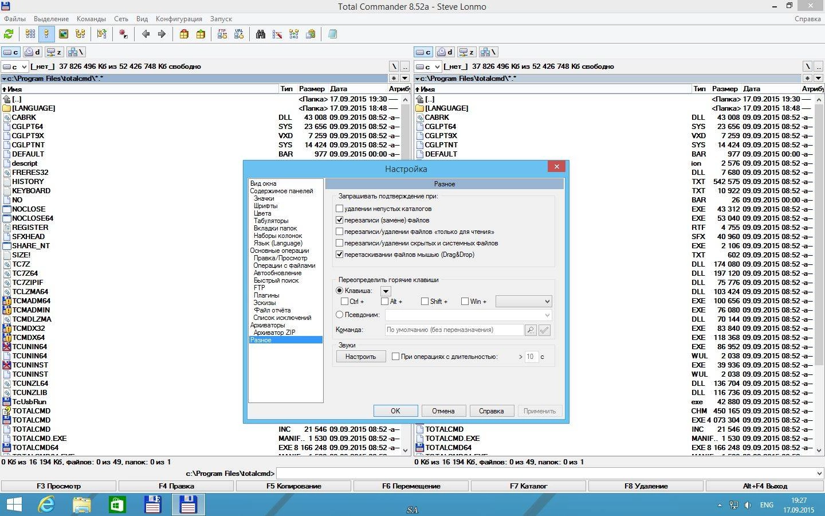Click Настроить sounds button
The image size is (825, 516).
coord(361,357)
